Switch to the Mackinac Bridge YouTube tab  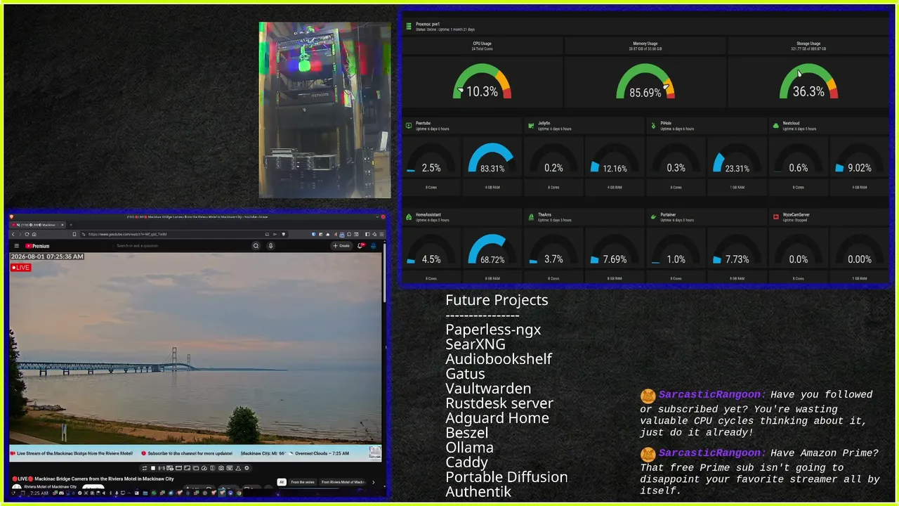[38, 225]
